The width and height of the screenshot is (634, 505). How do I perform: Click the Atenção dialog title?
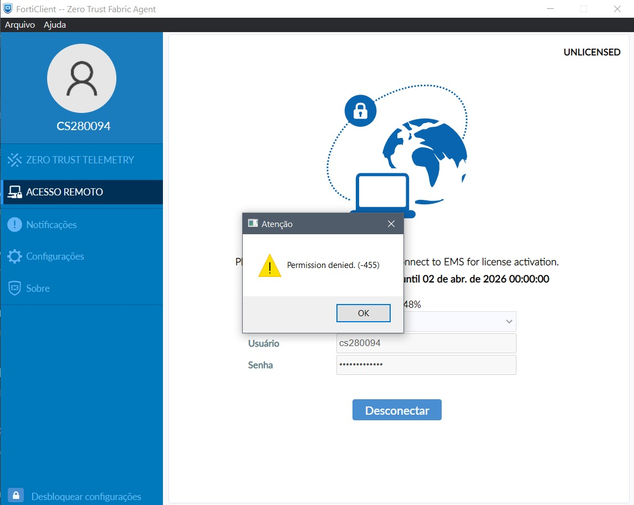[277, 224]
